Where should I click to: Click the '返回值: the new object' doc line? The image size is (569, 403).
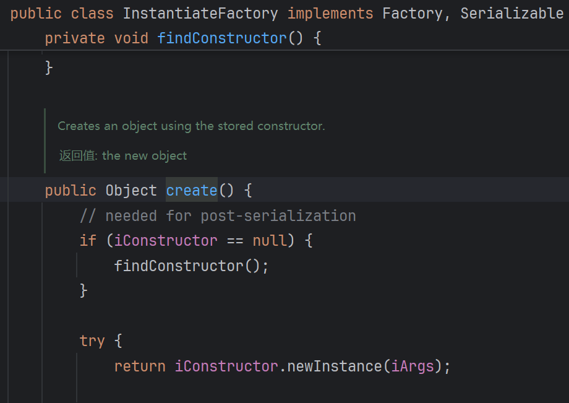(x=123, y=156)
